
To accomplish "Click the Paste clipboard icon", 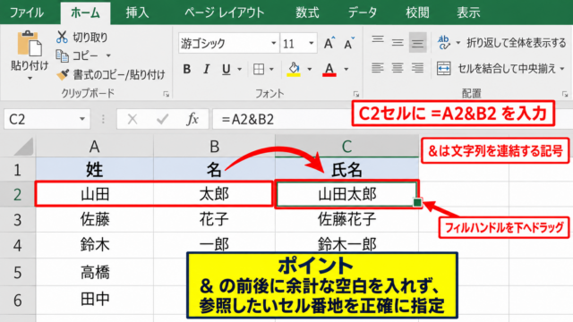I will [x=30, y=44].
